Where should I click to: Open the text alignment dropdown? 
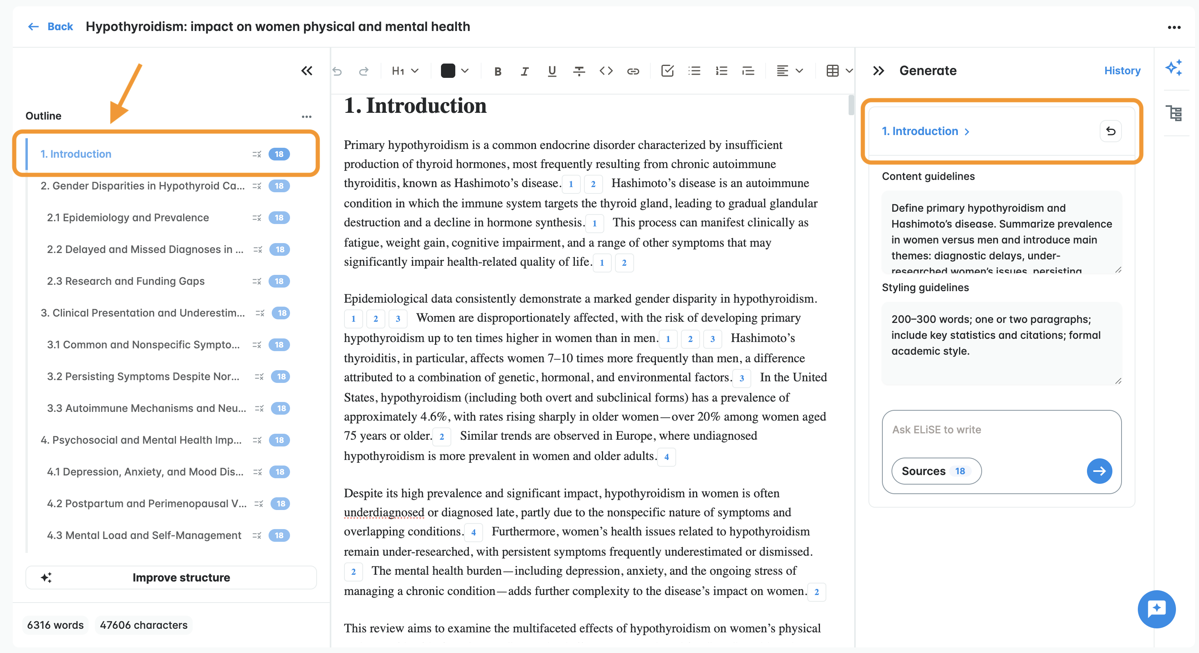[789, 71]
